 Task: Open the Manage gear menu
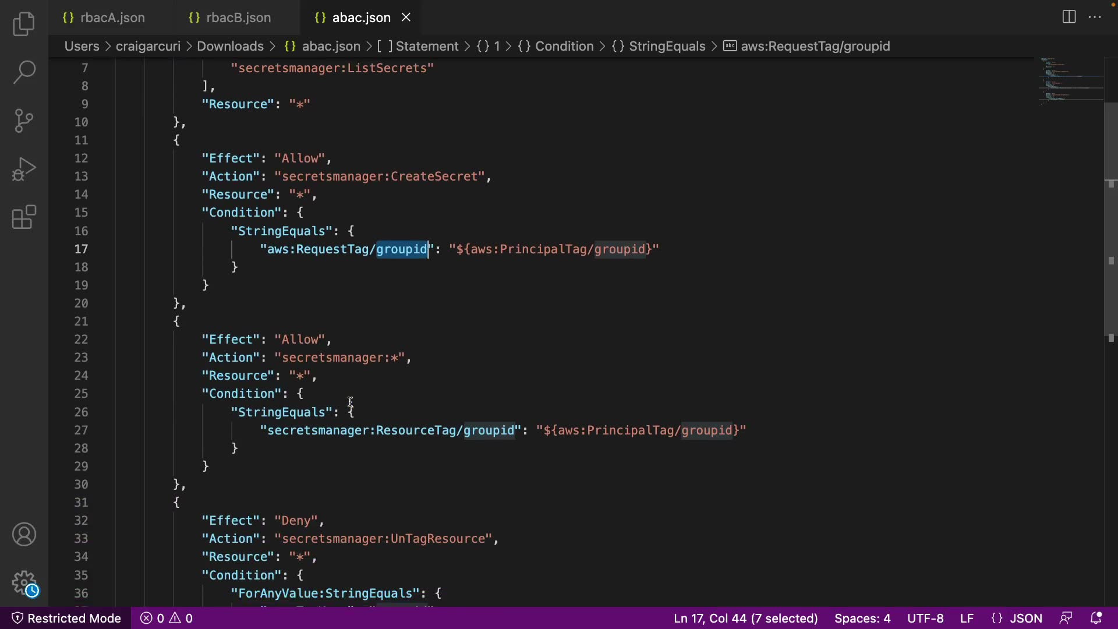coord(24,582)
